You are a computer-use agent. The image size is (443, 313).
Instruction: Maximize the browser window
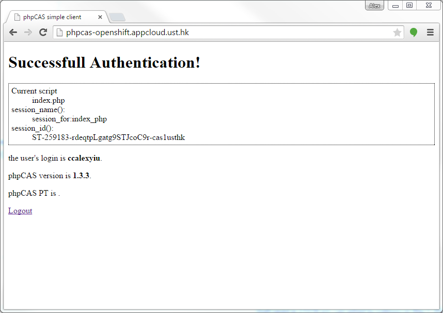pyautogui.click(x=409, y=6)
